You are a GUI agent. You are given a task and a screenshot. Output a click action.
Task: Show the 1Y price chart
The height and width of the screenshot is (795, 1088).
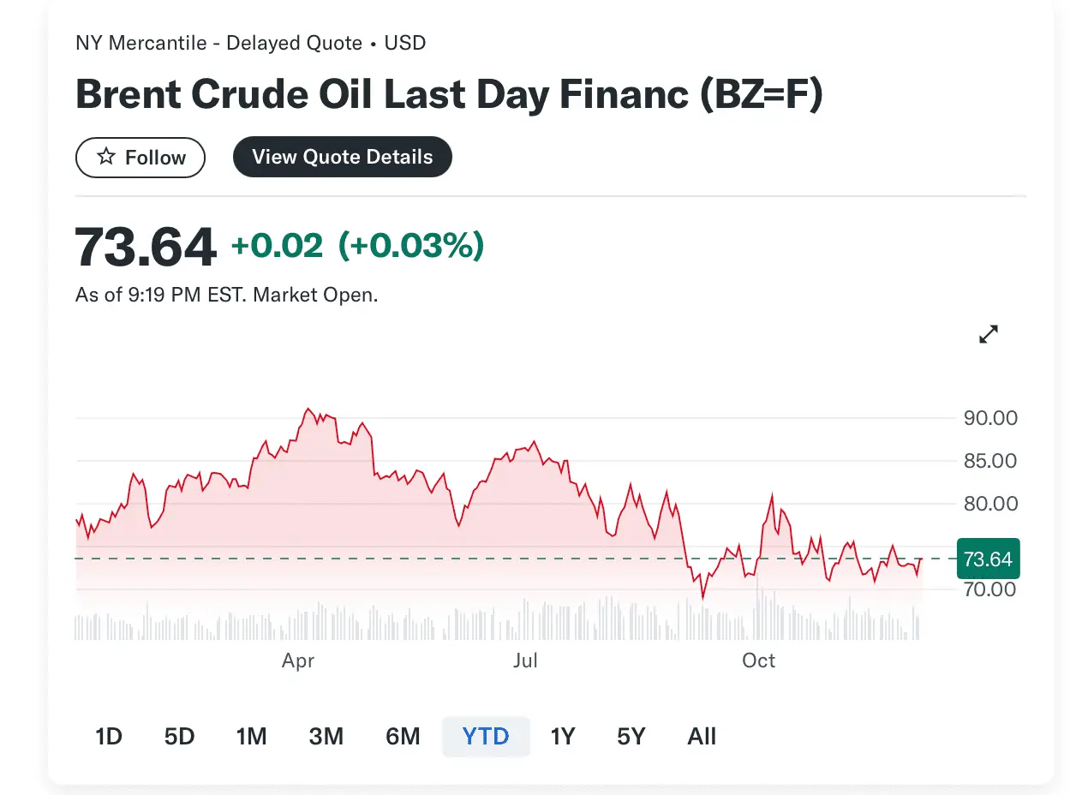tap(562, 737)
